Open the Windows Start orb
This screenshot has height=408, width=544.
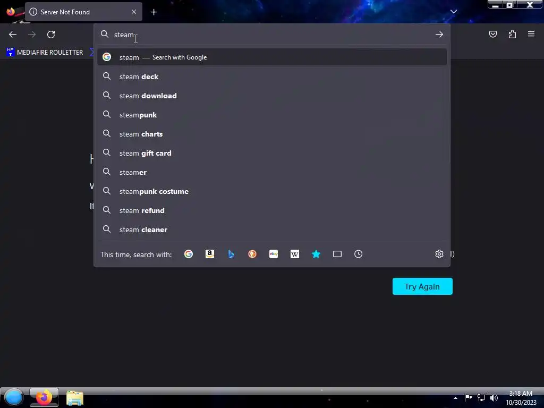pos(14,397)
